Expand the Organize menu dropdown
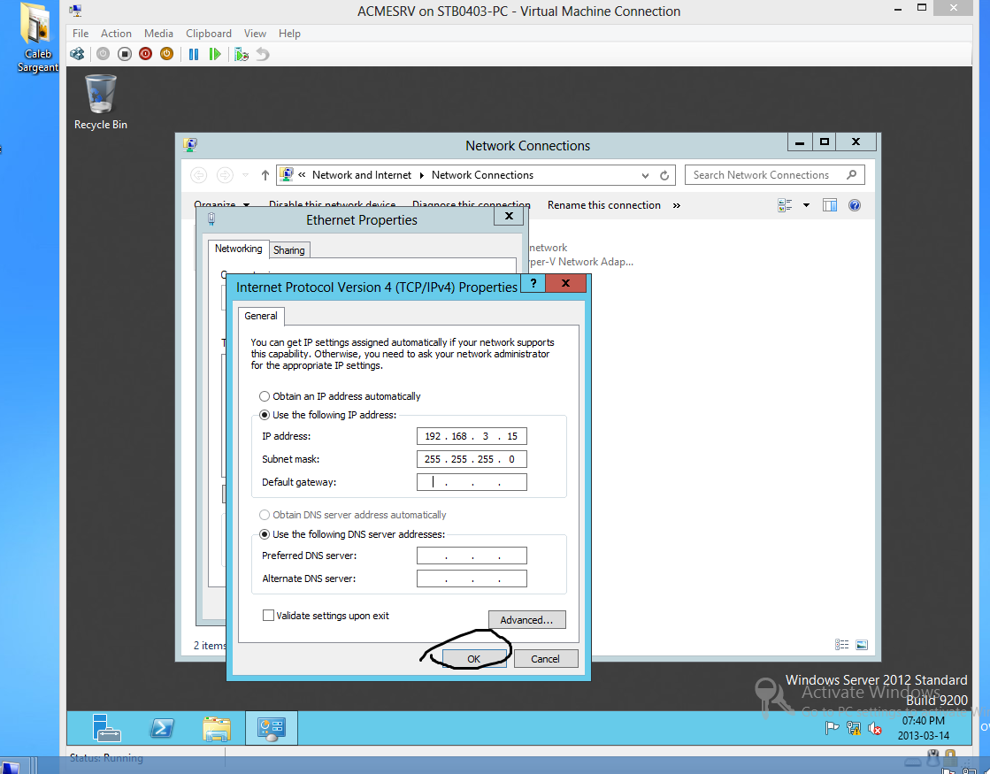The image size is (990, 774). [246, 205]
